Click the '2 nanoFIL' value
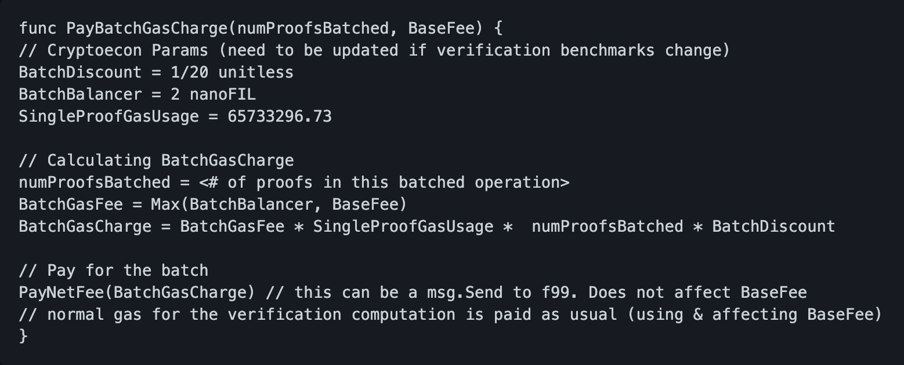The width and height of the screenshot is (904, 365). click(x=213, y=94)
